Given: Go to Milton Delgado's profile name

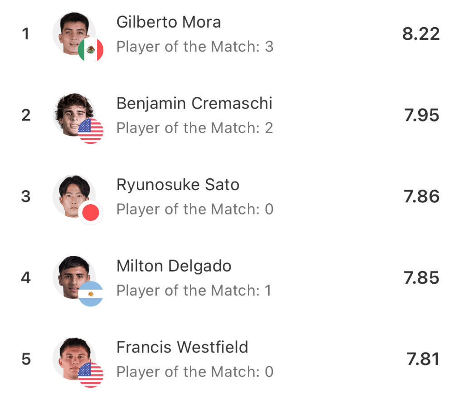Looking at the screenshot, I should point(174,266).
